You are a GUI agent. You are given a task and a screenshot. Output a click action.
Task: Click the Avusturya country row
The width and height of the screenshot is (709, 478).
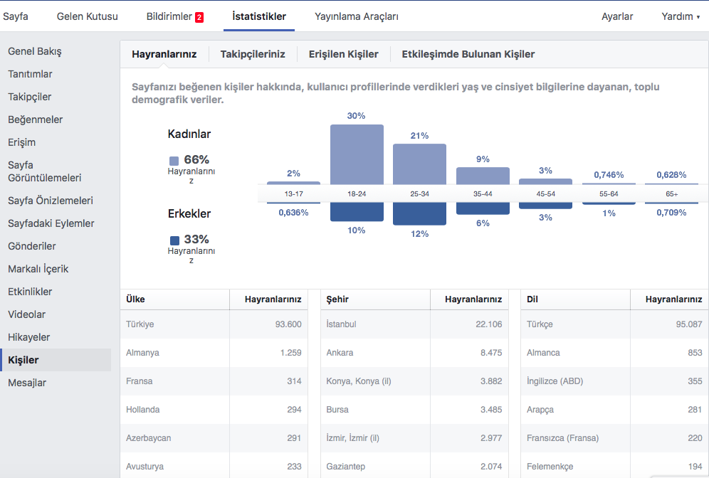coord(214,465)
